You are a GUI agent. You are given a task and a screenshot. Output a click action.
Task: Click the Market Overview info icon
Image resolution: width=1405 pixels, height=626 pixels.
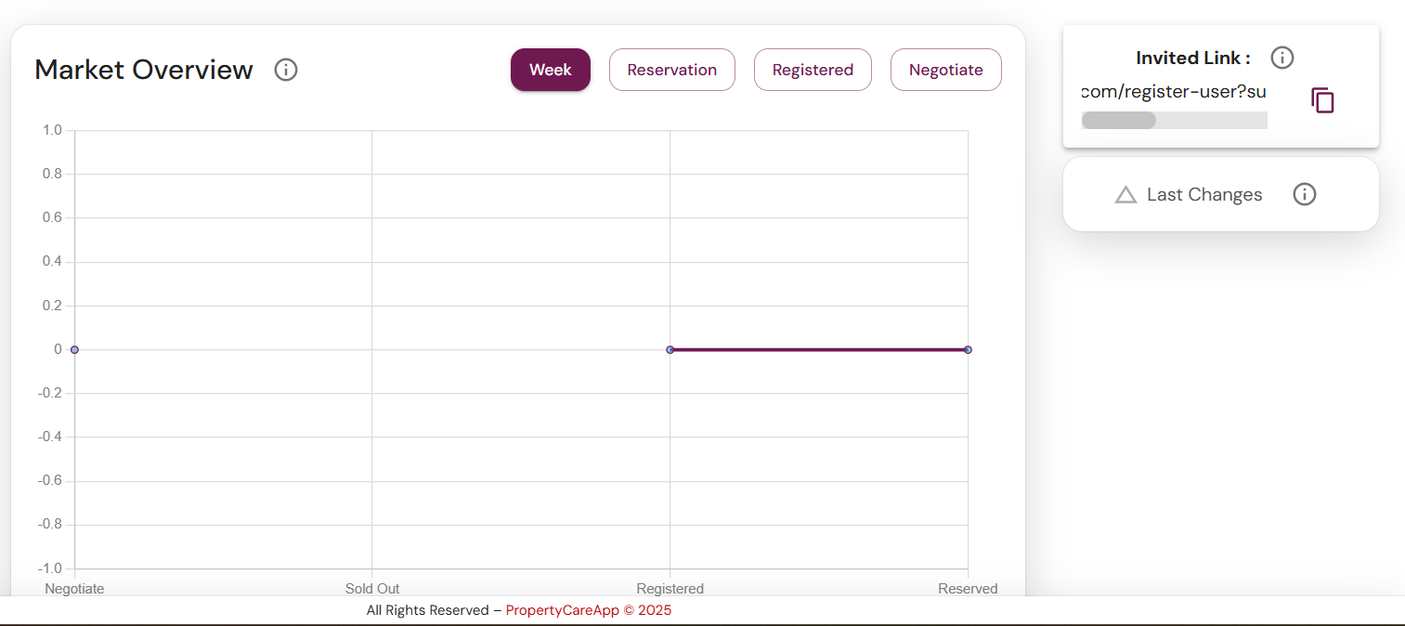coord(286,70)
